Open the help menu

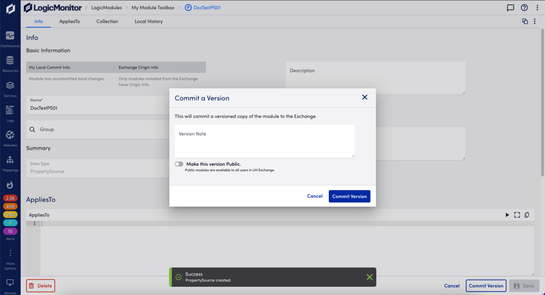pos(524,7)
